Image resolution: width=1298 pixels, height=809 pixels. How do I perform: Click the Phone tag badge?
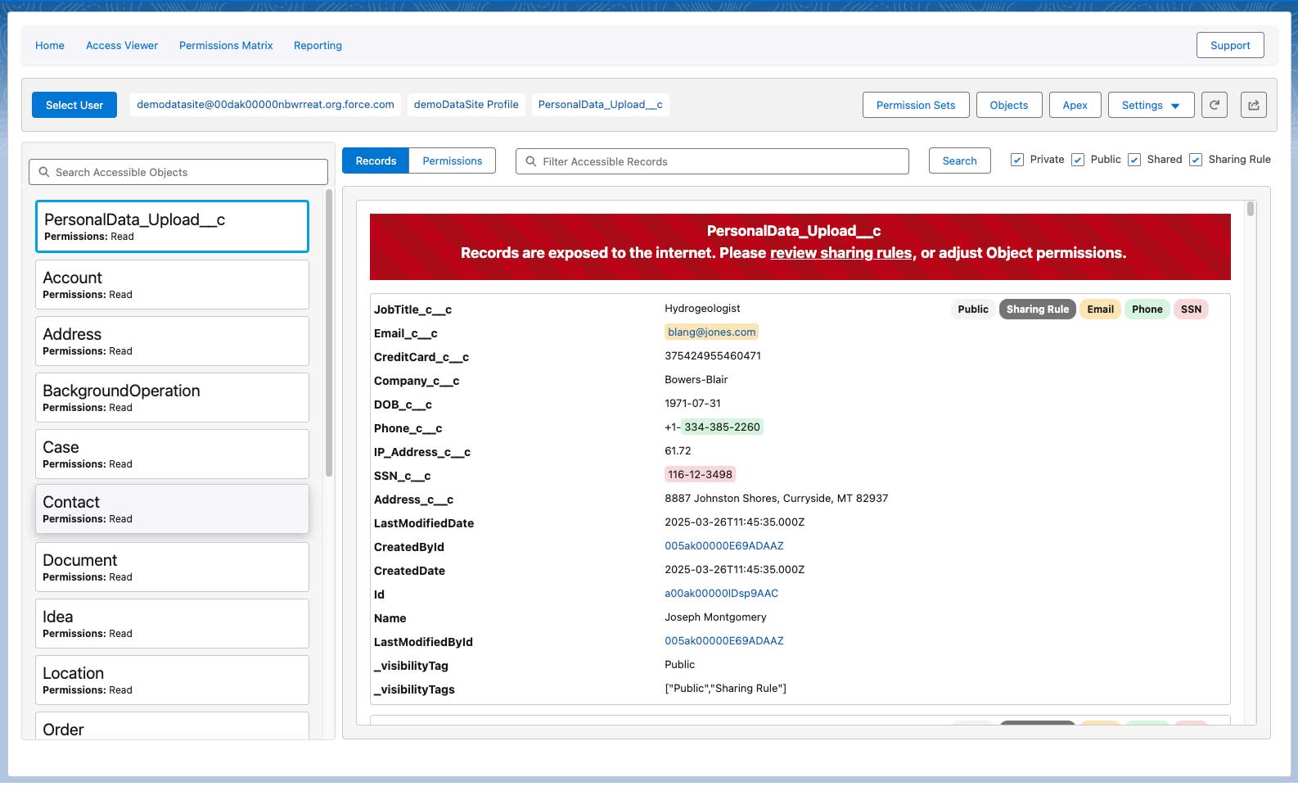click(x=1147, y=310)
